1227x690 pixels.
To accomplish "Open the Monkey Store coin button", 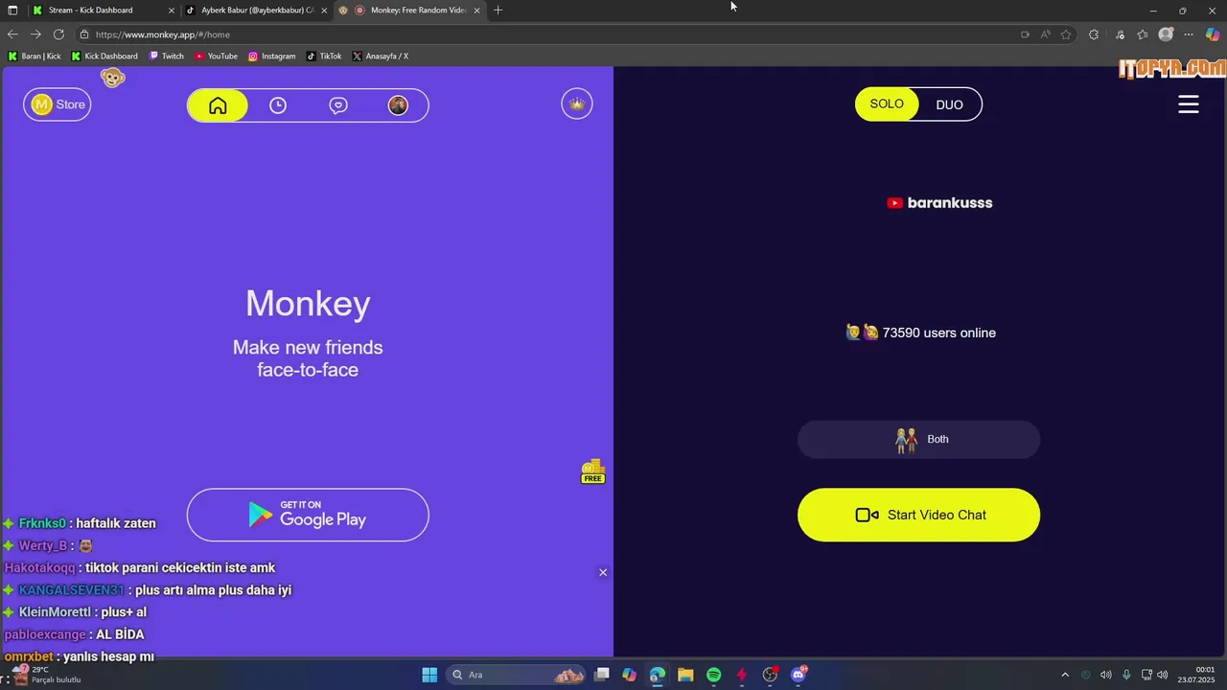I will click(x=58, y=104).
